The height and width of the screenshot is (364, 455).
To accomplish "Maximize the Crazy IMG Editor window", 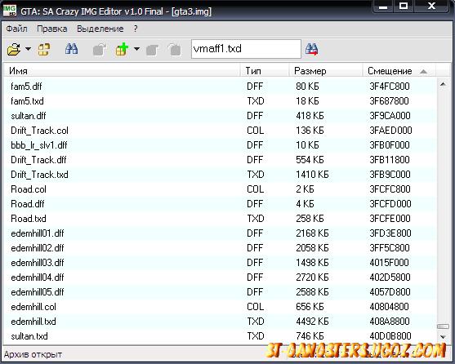I will click(x=404, y=7).
